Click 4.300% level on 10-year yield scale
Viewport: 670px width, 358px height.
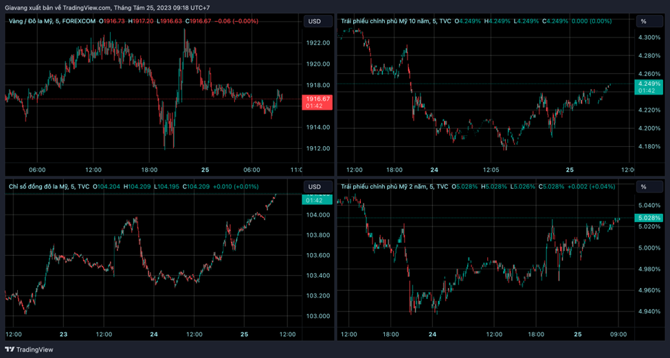[649, 37]
